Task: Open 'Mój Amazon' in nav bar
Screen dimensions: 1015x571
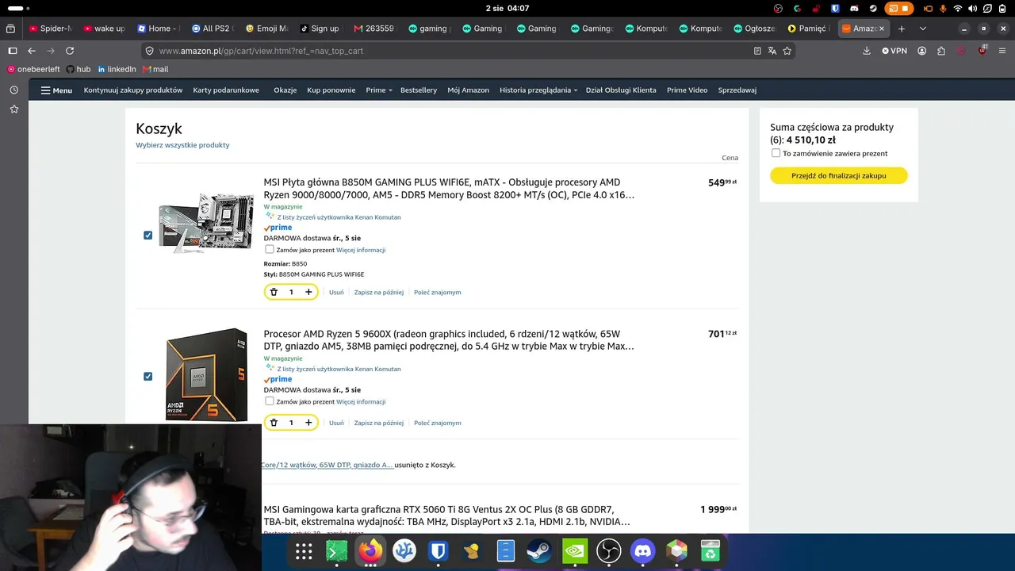Action: 469,90
